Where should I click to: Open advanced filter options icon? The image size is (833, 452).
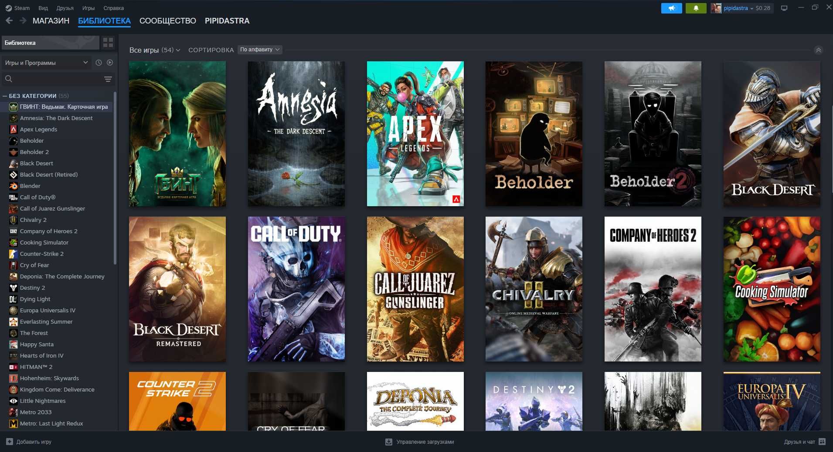108,79
